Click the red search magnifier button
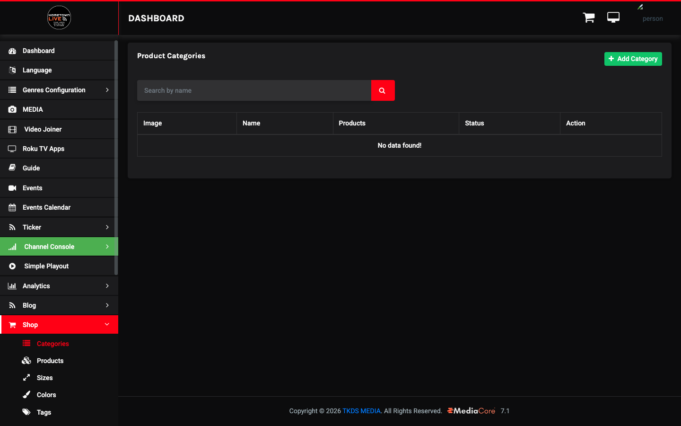This screenshot has height=426, width=681. tap(383, 90)
